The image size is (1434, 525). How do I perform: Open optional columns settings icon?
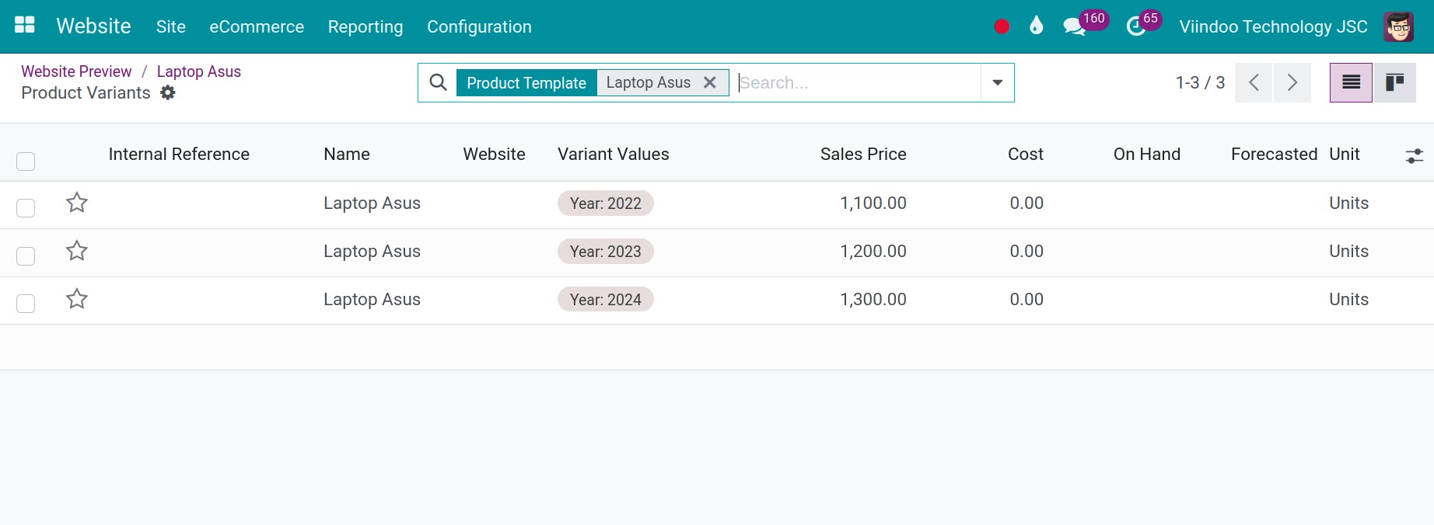pos(1415,156)
